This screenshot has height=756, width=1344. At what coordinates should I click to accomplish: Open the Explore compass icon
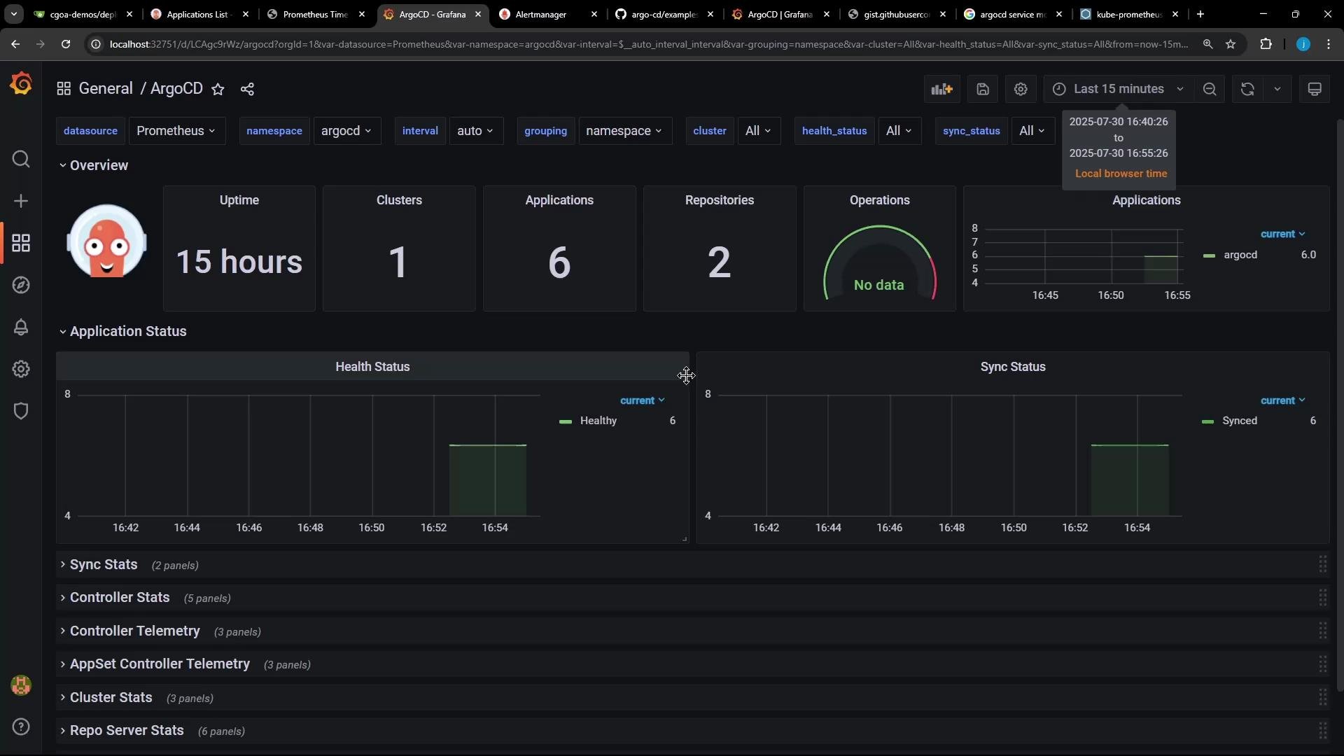point(21,286)
